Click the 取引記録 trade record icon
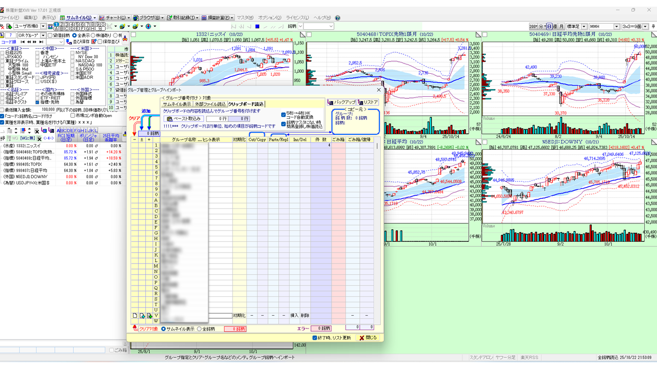 (182, 17)
